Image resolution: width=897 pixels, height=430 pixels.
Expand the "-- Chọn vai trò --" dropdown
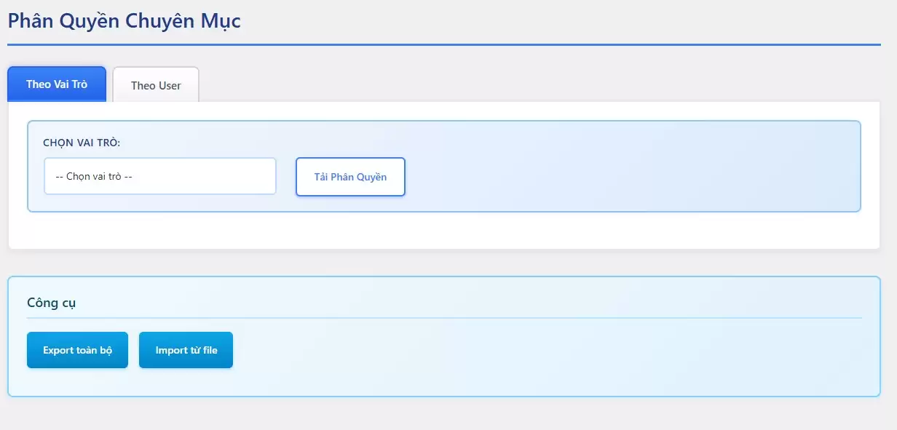160,177
